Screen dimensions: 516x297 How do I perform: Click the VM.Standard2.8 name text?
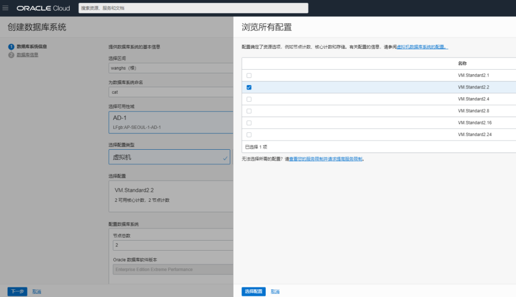pyautogui.click(x=473, y=111)
